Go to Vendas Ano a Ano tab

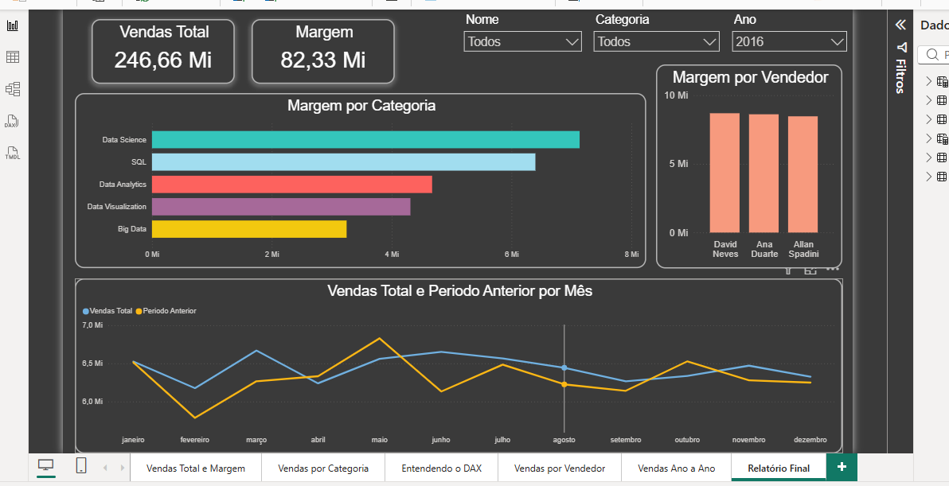677,468
